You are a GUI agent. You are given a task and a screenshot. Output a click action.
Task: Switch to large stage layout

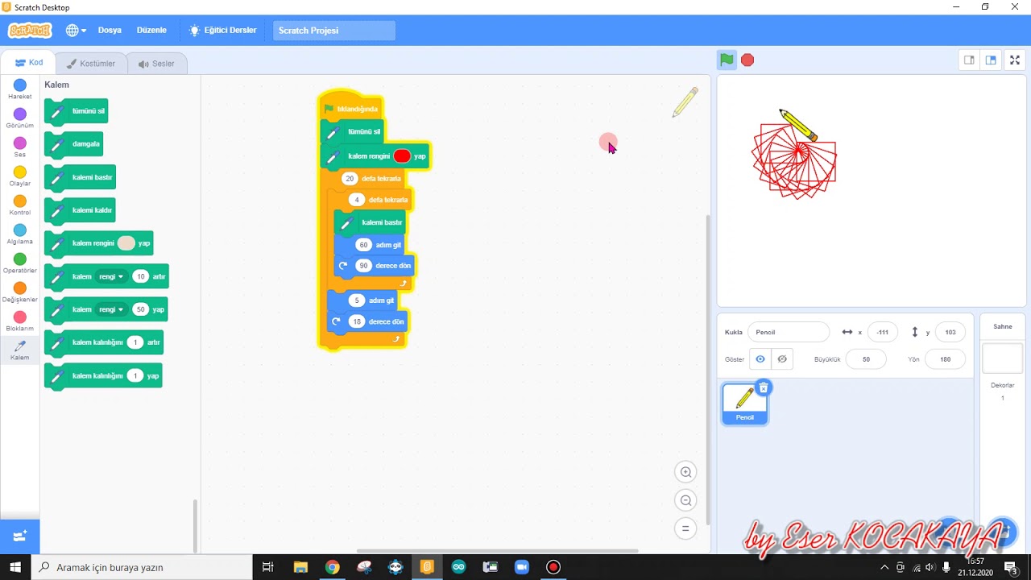[x=991, y=60]
